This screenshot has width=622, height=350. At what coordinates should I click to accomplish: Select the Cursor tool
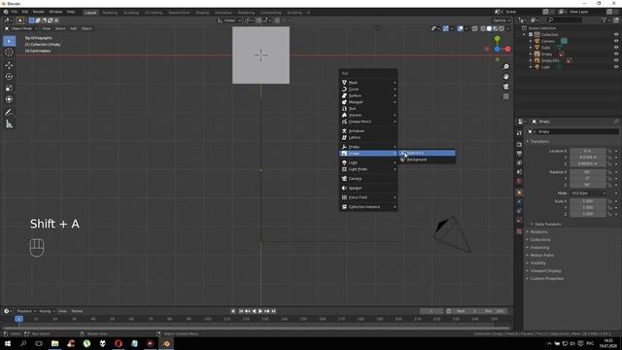click(9, 52)
